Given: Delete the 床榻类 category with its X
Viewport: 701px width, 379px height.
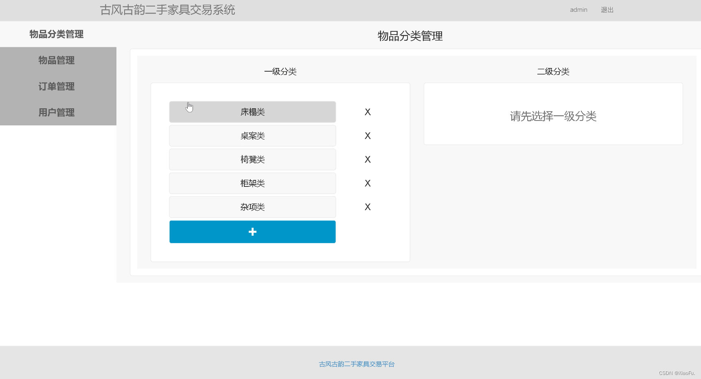Looking at the screenshot, I should [x=368, y=112].
